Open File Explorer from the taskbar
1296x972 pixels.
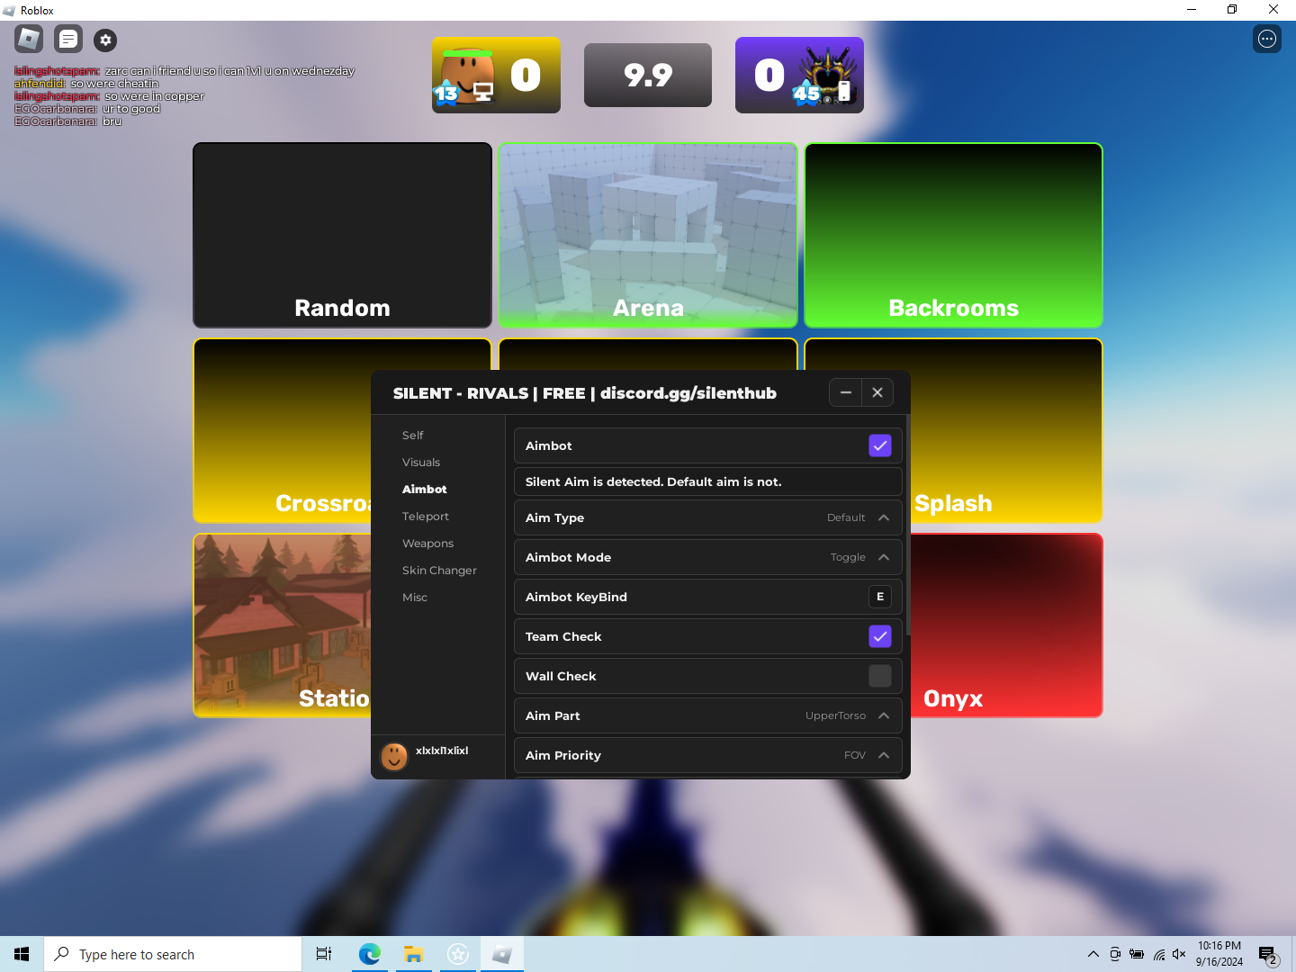pos(413,954)
